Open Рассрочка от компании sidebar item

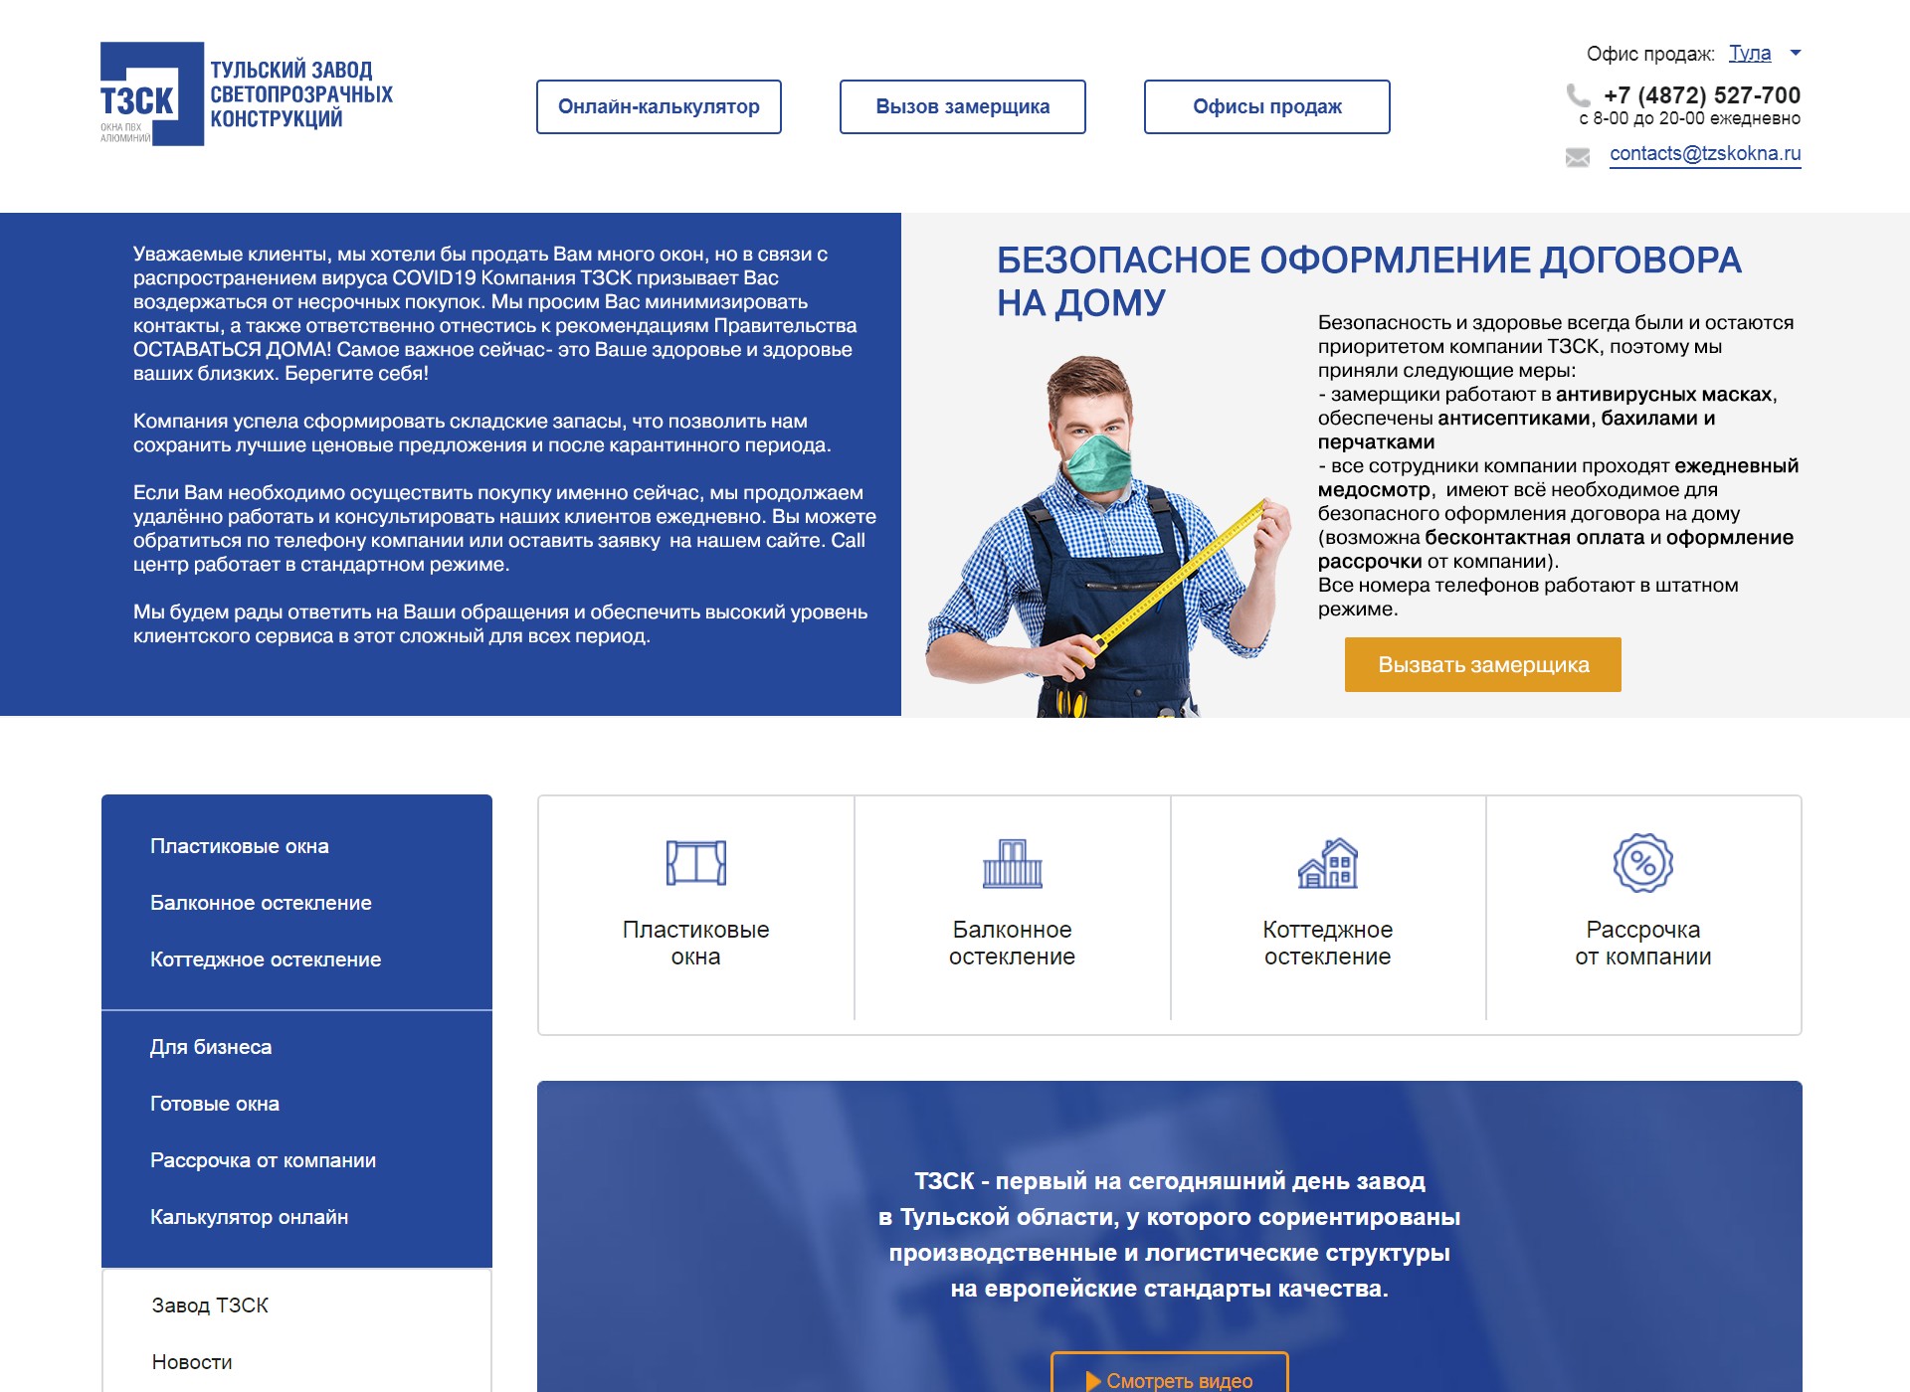tap(264, 1160)
